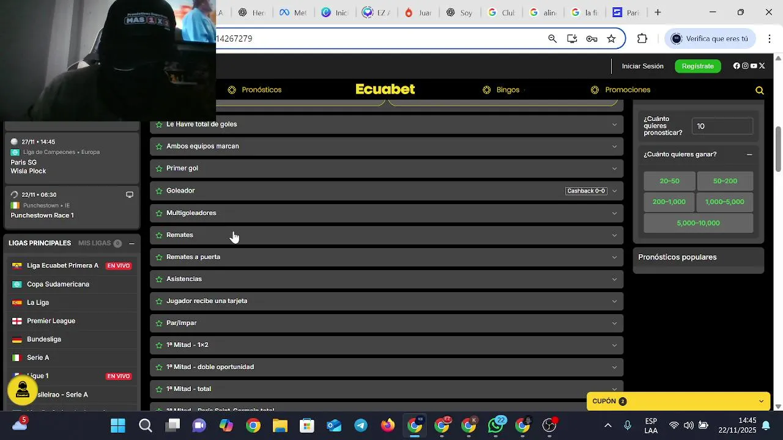Click the yellow search magnifier in site nav
This screenshot has height=440, width=783.
pos(760,90)
